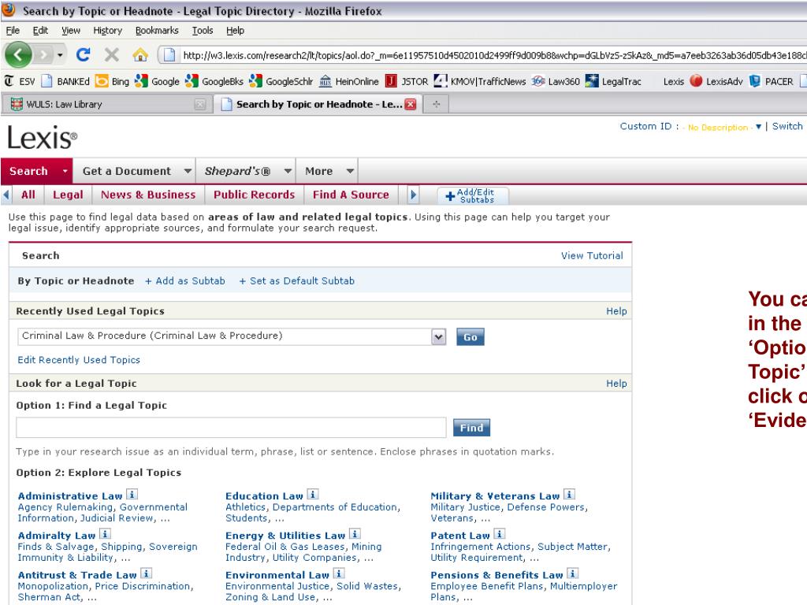
Task: Click info icon next to Education Law
Action: (313, 495)
